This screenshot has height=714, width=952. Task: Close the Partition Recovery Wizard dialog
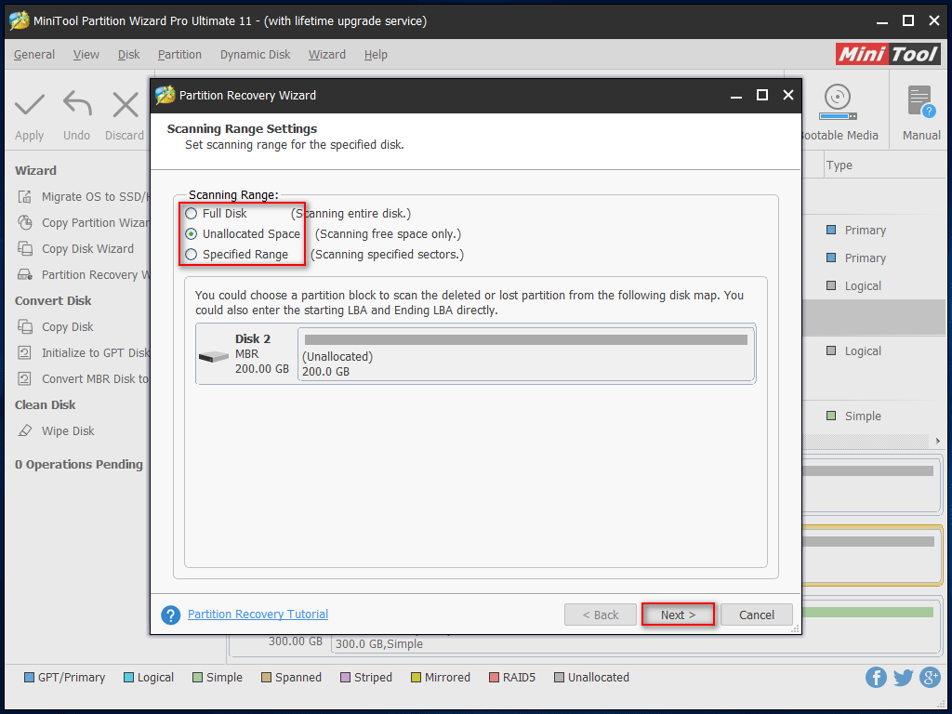788,96
